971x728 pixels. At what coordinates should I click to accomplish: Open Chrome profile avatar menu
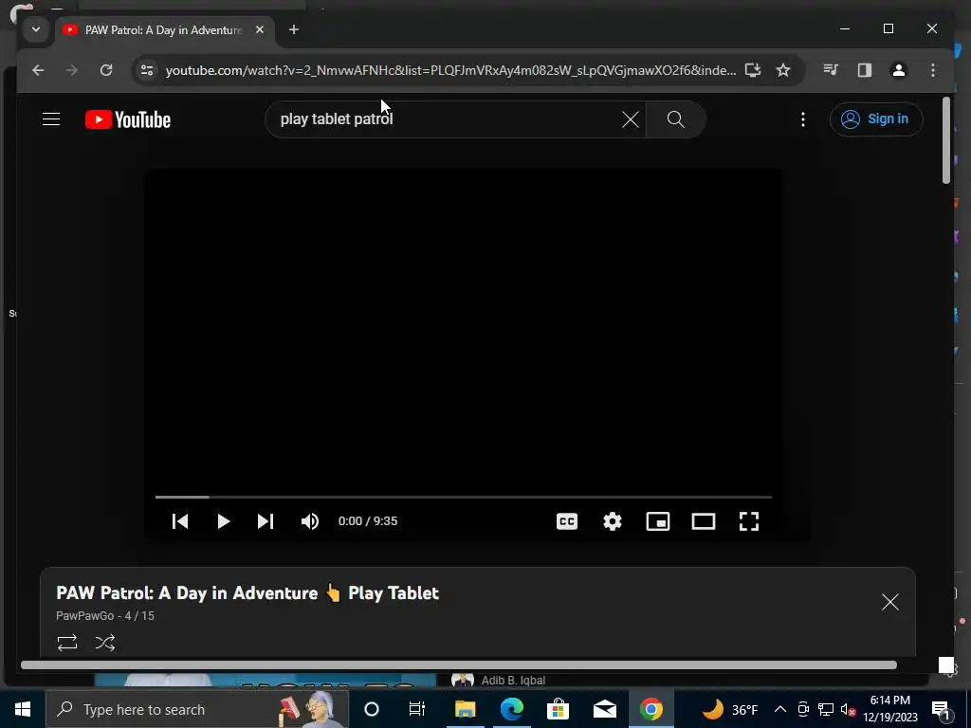point(899,70)
